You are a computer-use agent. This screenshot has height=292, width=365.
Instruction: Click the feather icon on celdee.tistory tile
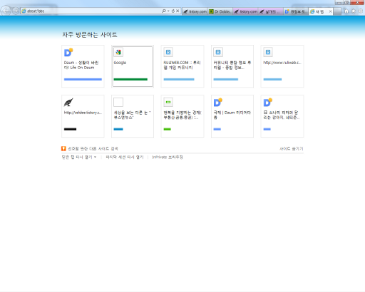(x=68, y=103)
